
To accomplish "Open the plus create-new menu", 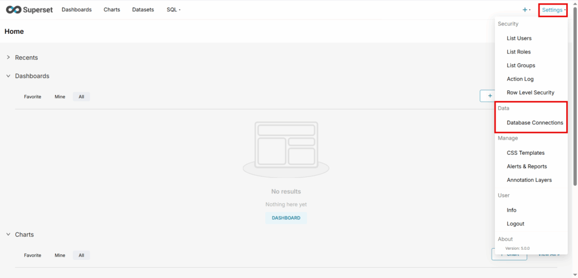I will tap(526, 10).
